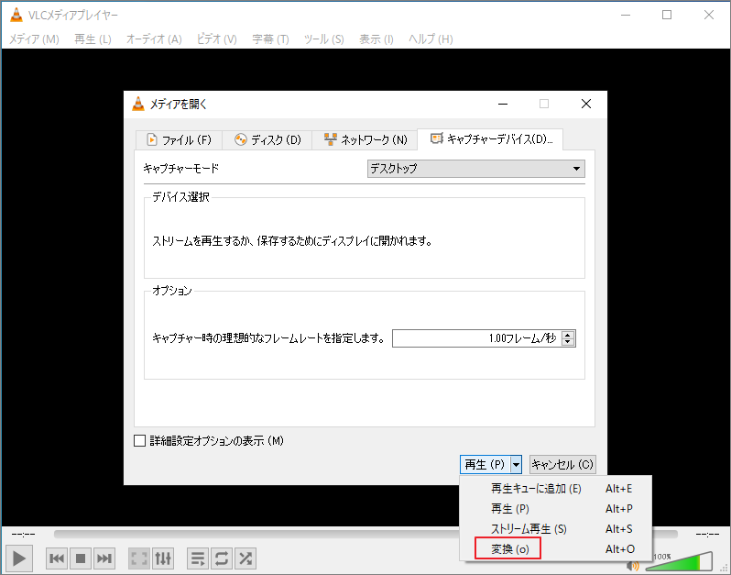Screen dimensions: 731x575
Task: Increase frame rate with the stepper up arrow
Action: [x=567, y=335]
